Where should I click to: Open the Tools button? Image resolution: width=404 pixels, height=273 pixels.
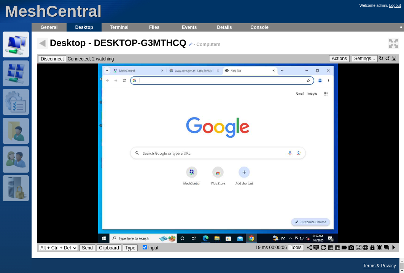click(x=296, y=248)
